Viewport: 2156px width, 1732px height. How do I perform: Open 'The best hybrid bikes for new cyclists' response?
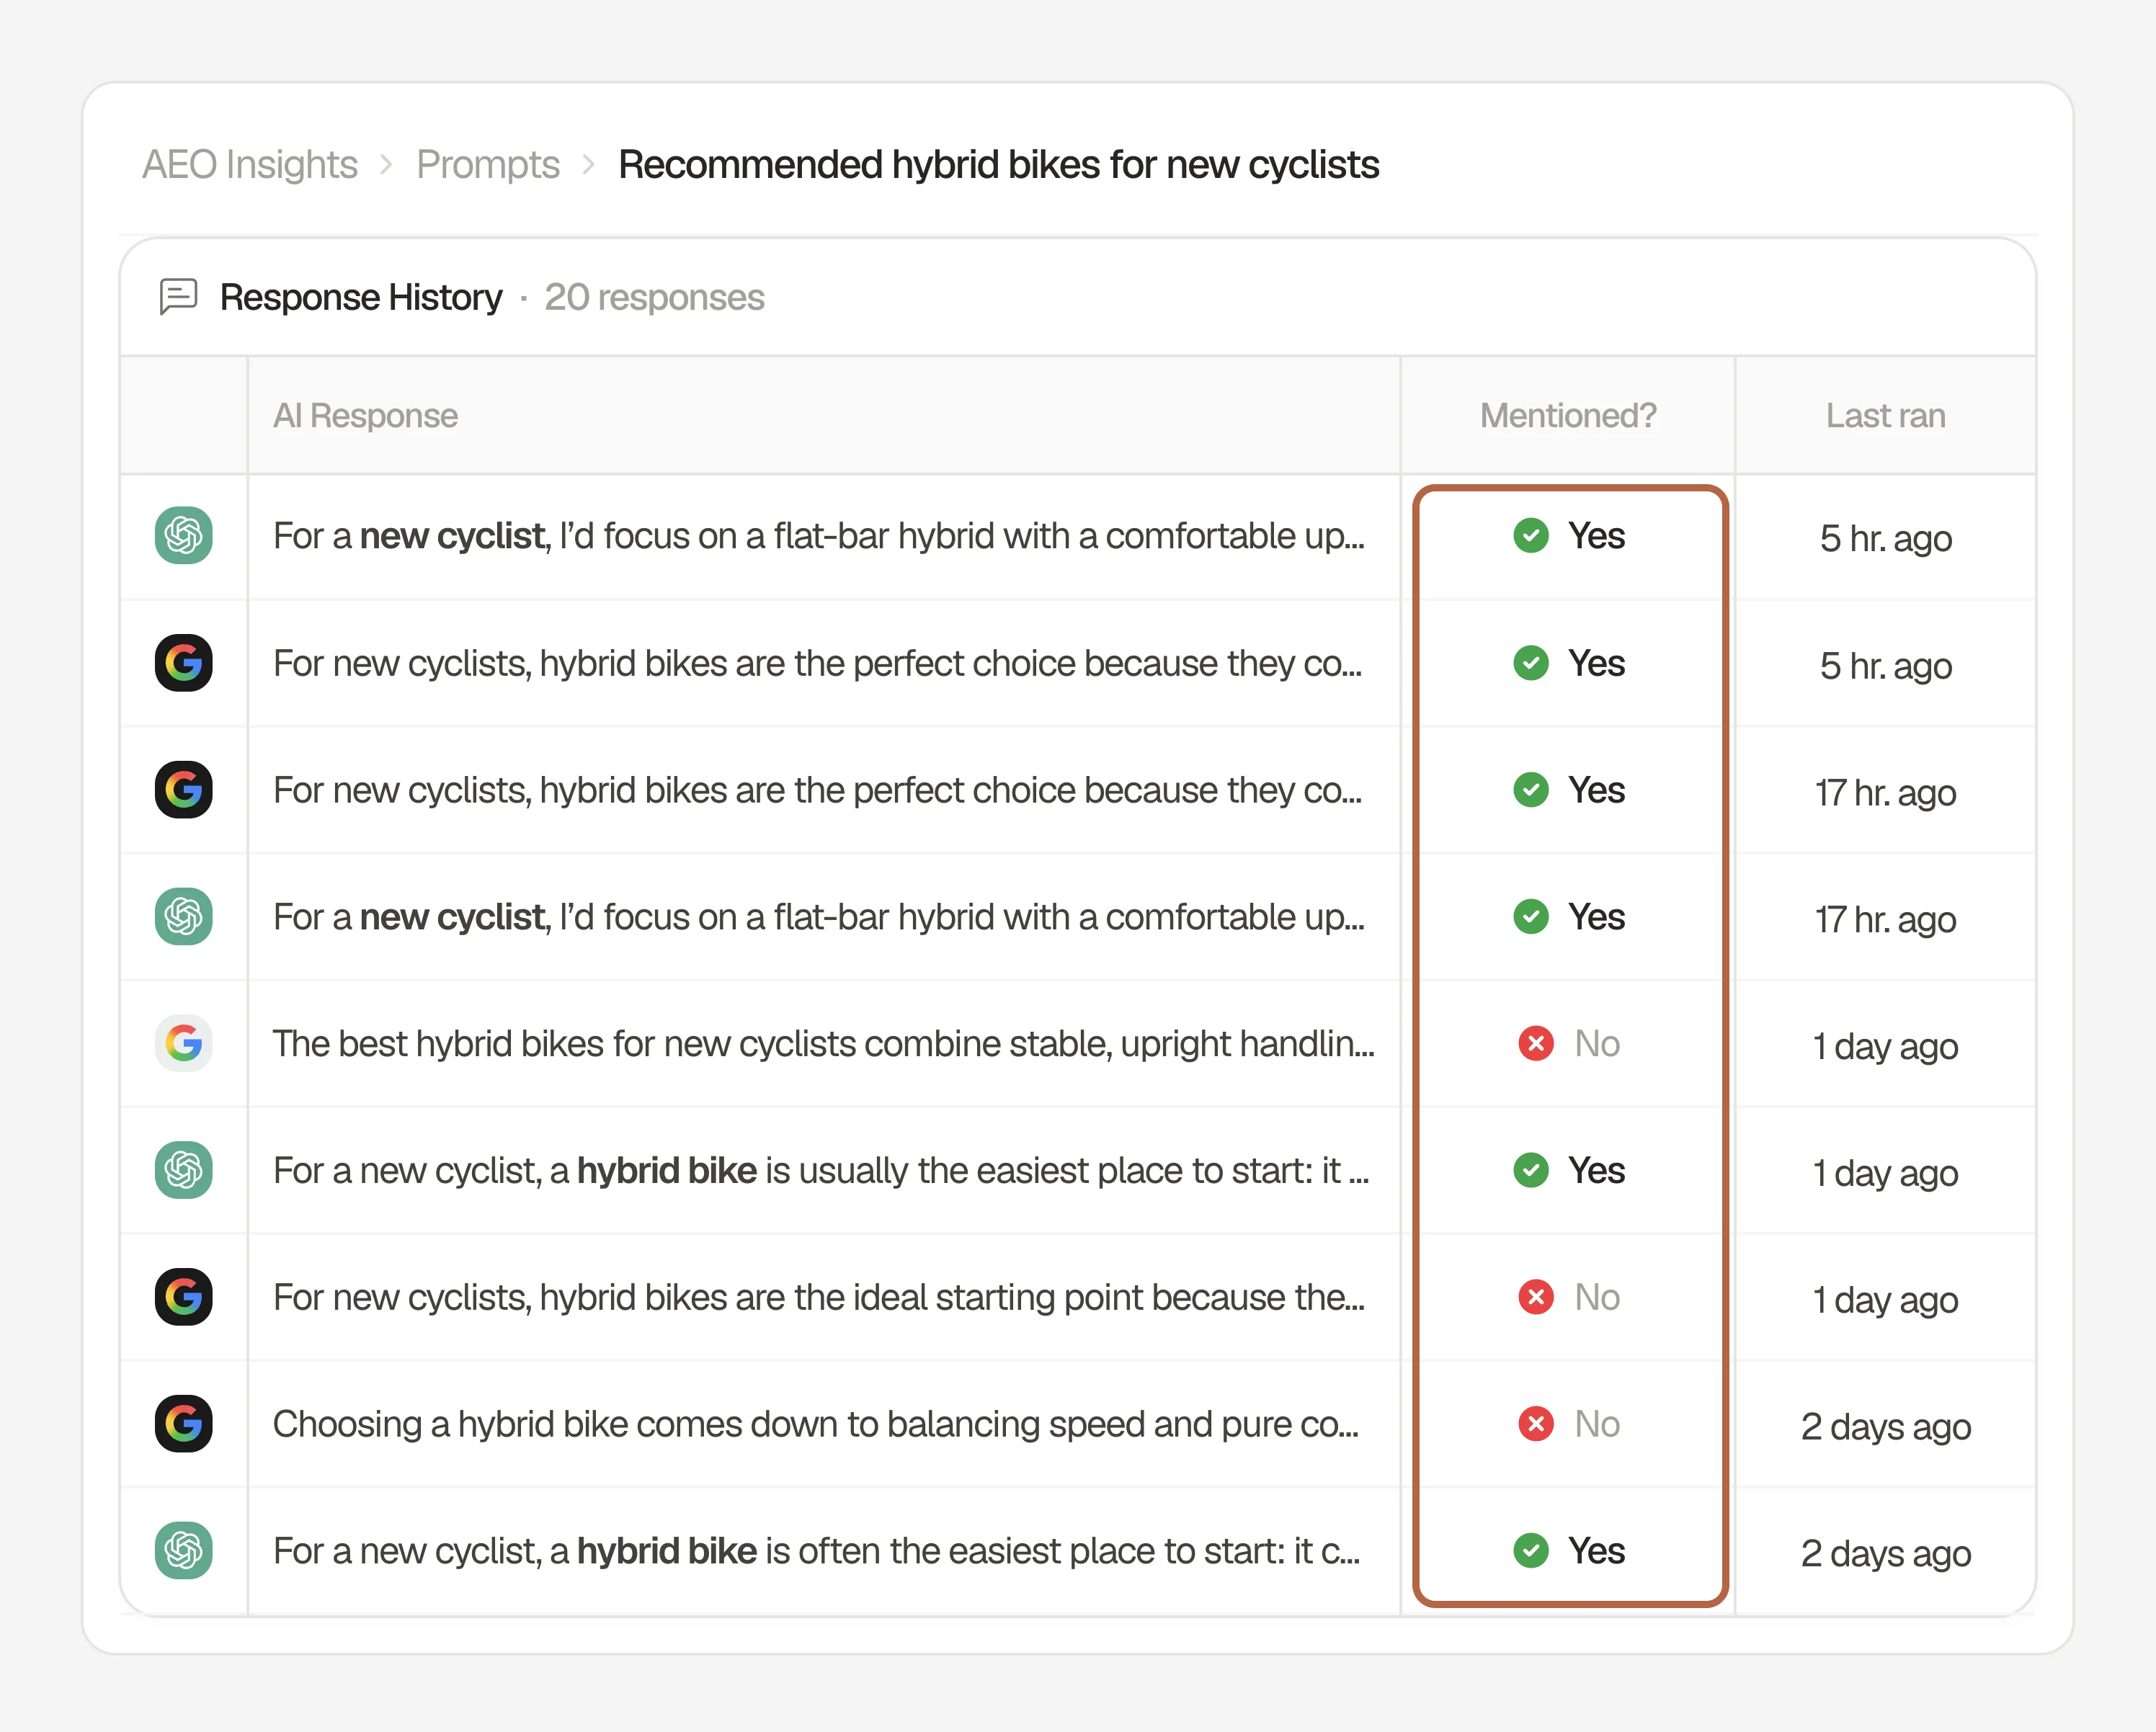824,1044
